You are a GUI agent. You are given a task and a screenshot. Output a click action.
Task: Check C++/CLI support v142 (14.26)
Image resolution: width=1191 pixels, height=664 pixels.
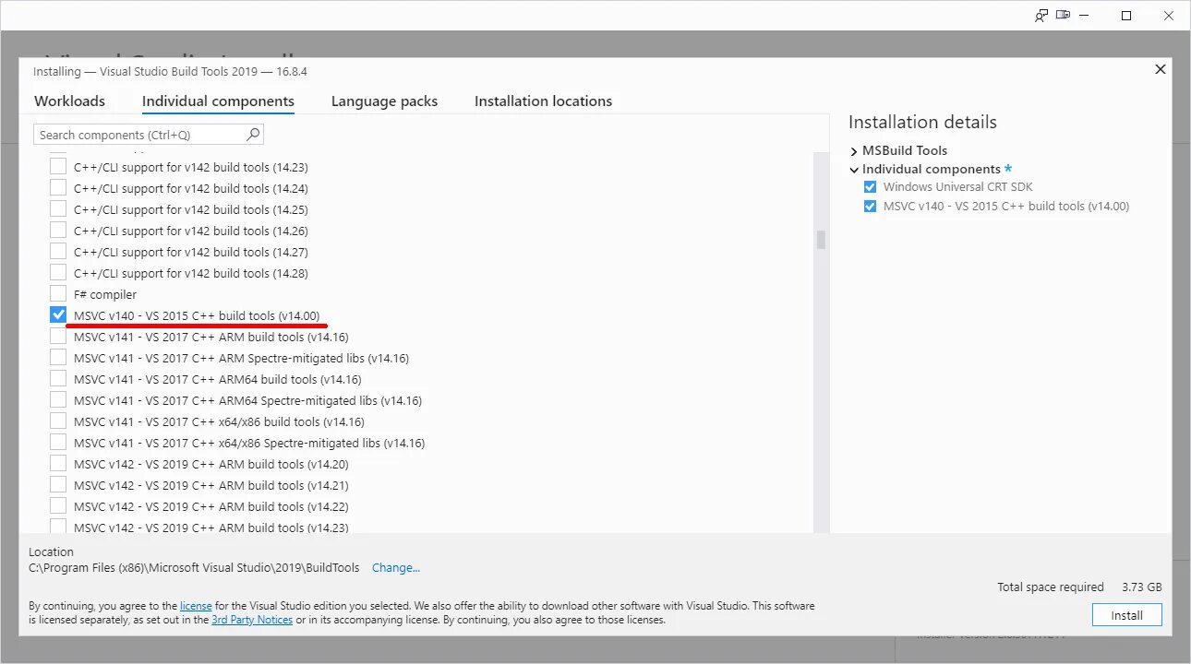coord(58,231)
